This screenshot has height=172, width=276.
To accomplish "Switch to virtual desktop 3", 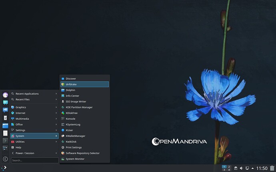I will click(224, 170).
